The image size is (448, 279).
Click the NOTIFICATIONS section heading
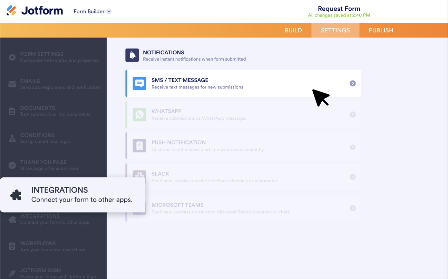(164, 53)
